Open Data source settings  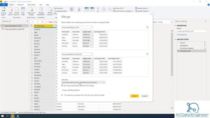coord(31,11)
